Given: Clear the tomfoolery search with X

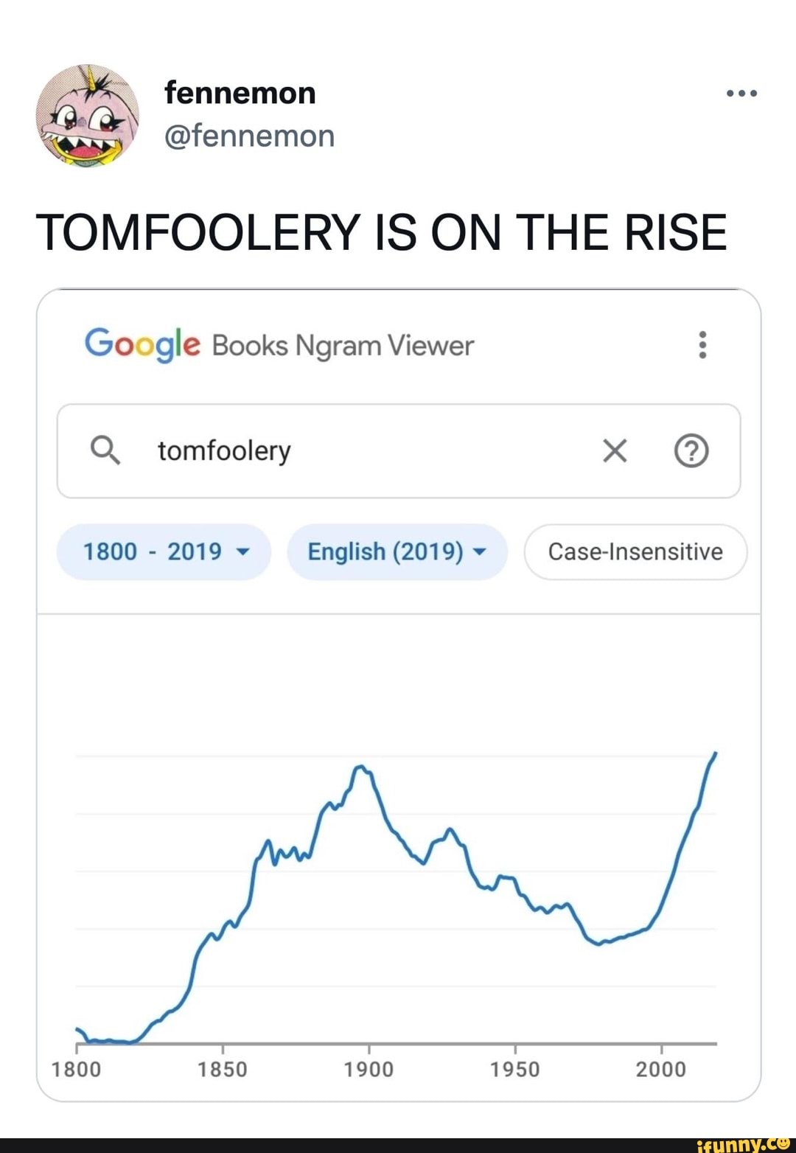Looking at the screenshot, I should (x=615, y=450).
